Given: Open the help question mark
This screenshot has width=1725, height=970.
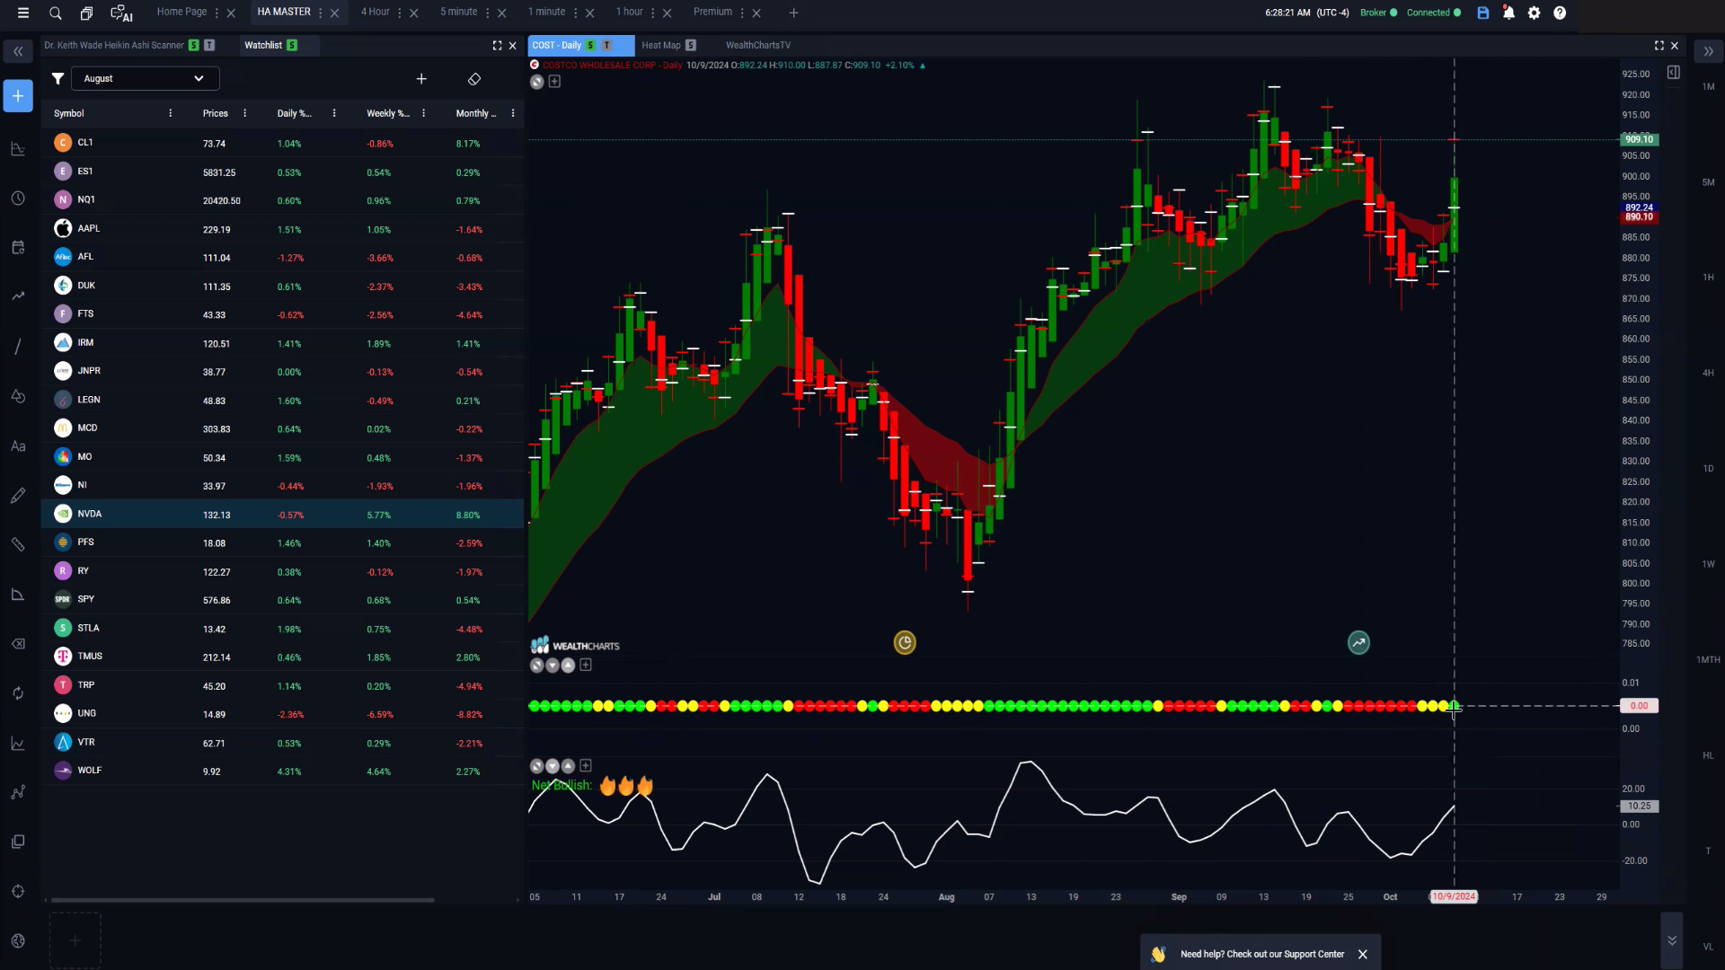Looking at the screenshot, I should click(x=1560, y=13).
